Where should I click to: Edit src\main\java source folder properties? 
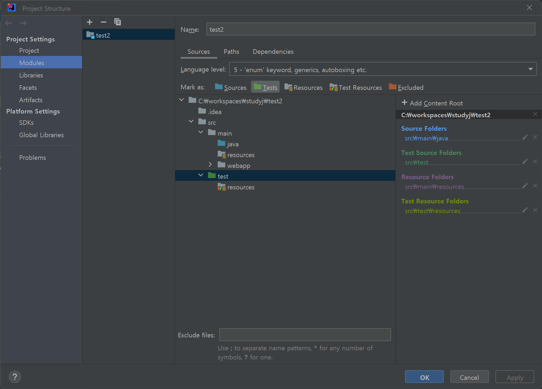(525, 137)
